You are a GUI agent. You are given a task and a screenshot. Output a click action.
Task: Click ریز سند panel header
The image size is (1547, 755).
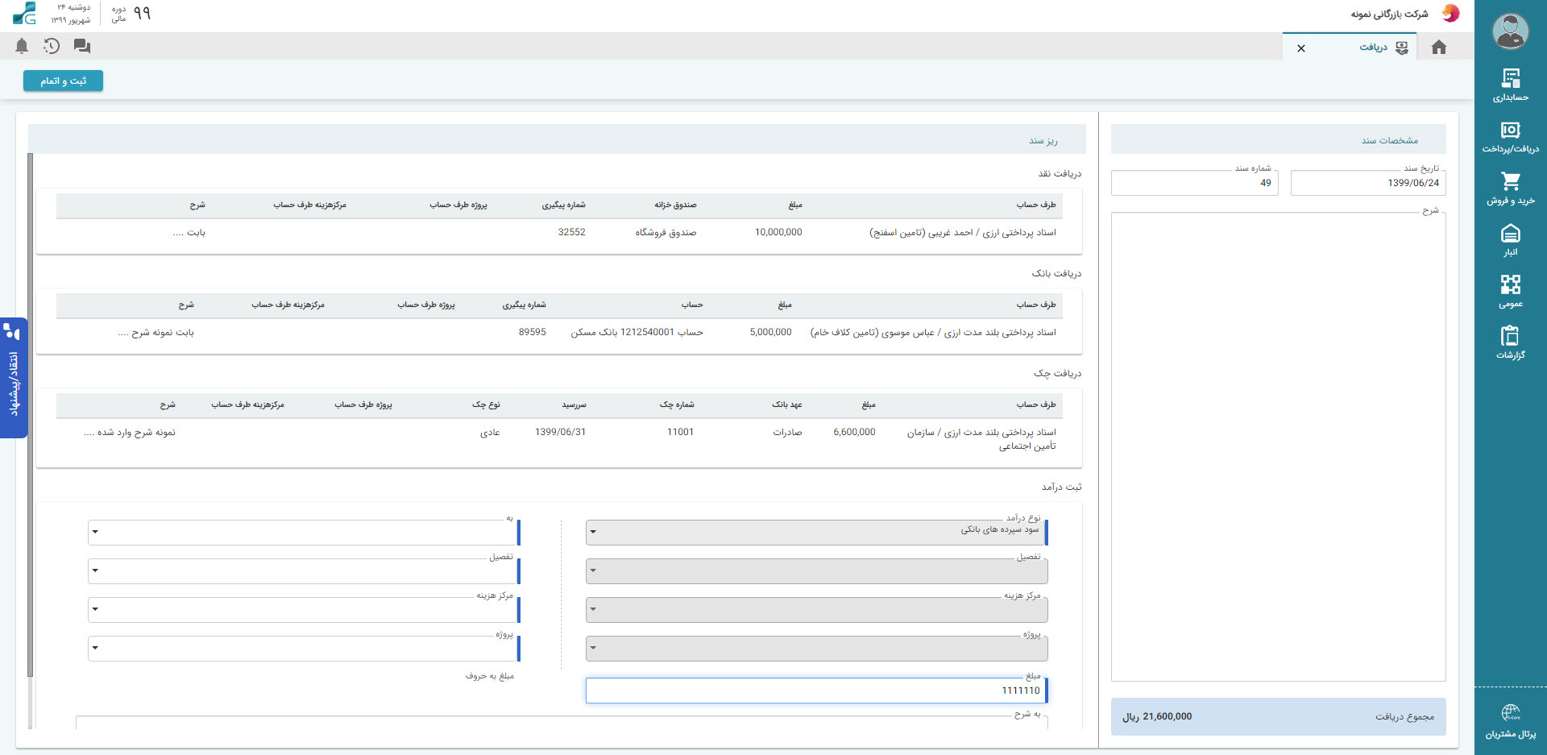[x=558, y=139]
